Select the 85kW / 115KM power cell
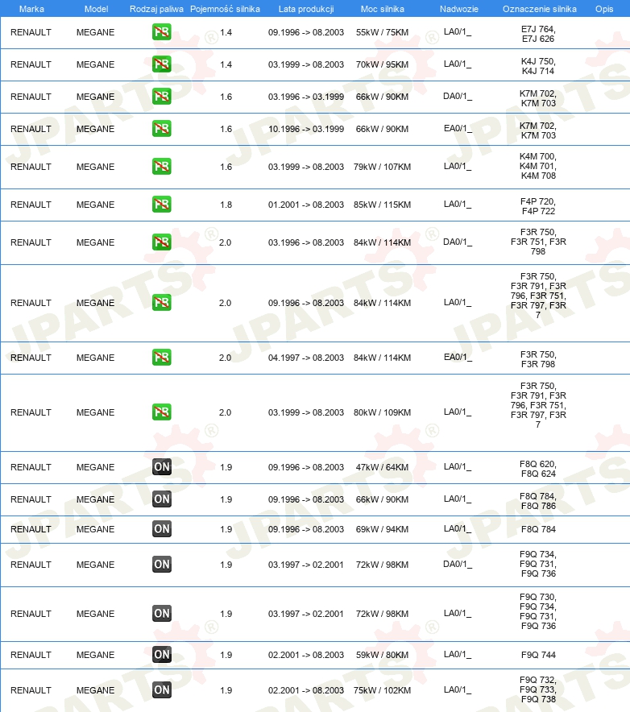The image size is (630, 712). [382, 205]
